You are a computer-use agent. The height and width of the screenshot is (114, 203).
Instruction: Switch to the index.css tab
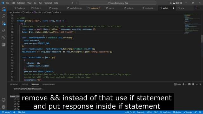[x=94, y=8]
